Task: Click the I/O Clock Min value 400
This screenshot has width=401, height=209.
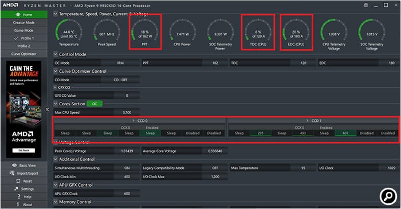Action: click(127, 176)
